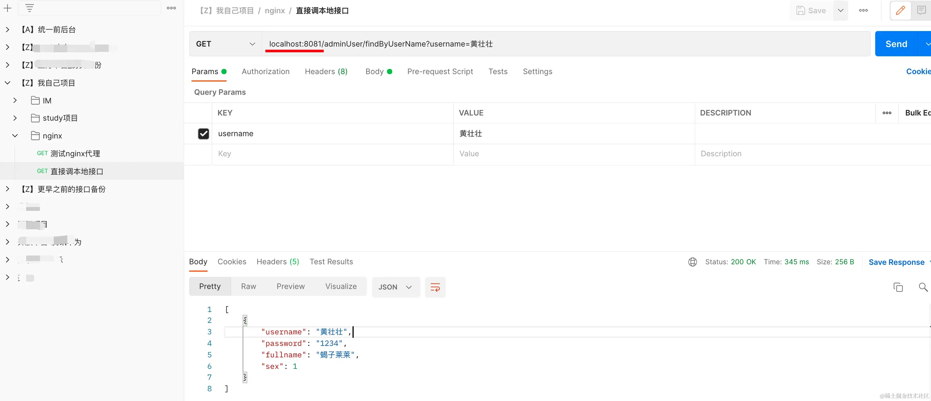
Task: Create a new request tab with plus icon
Action: click(x=7, y=8)
